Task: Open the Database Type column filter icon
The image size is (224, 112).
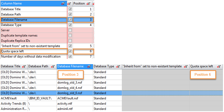Action: 118,67
